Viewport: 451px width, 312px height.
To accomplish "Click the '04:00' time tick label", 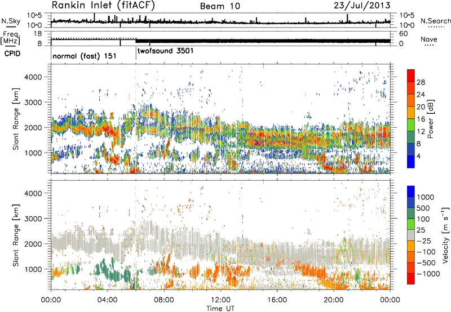I will [x=107, y=300].
